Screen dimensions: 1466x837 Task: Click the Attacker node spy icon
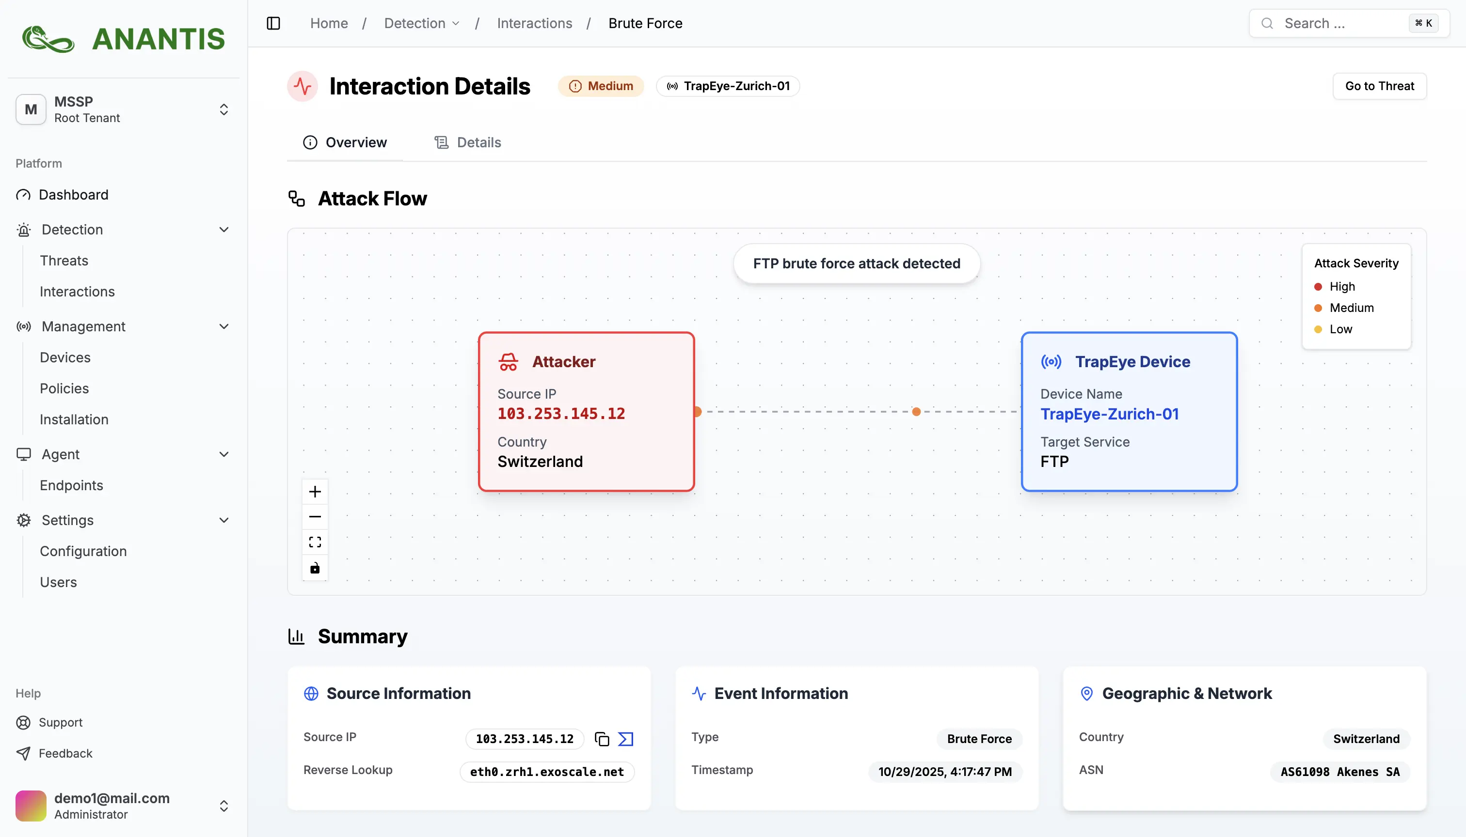click(508, 362)
